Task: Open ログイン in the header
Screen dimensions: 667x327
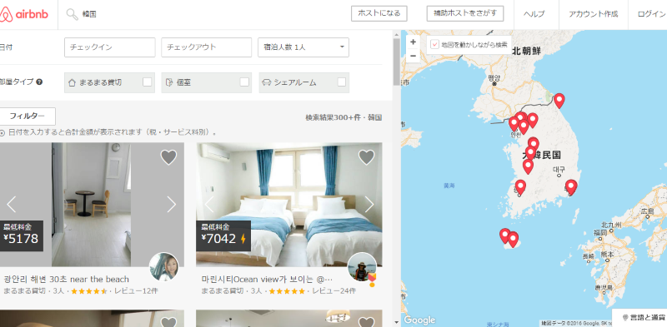Action: 651,14
